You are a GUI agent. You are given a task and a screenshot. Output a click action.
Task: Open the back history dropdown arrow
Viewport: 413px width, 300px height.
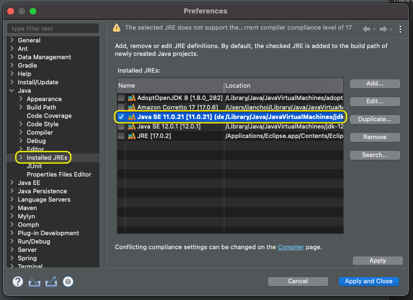coord(374,30)
